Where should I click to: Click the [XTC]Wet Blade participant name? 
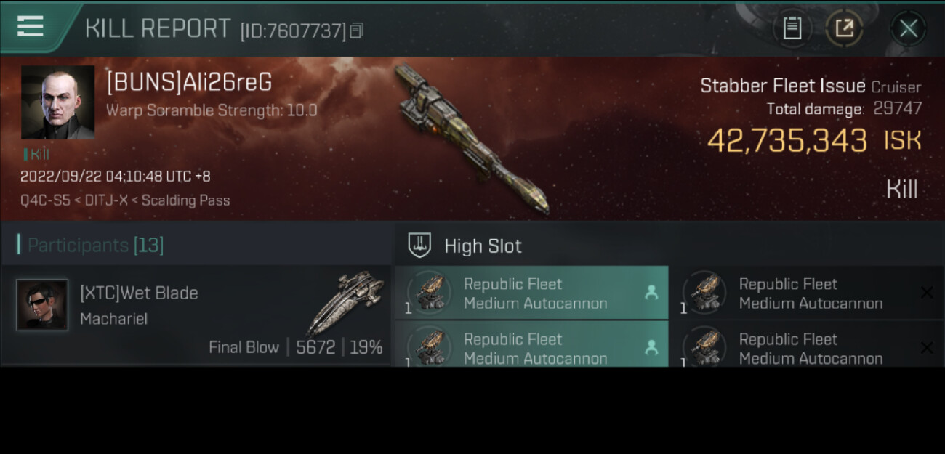[x=139, y=293]
